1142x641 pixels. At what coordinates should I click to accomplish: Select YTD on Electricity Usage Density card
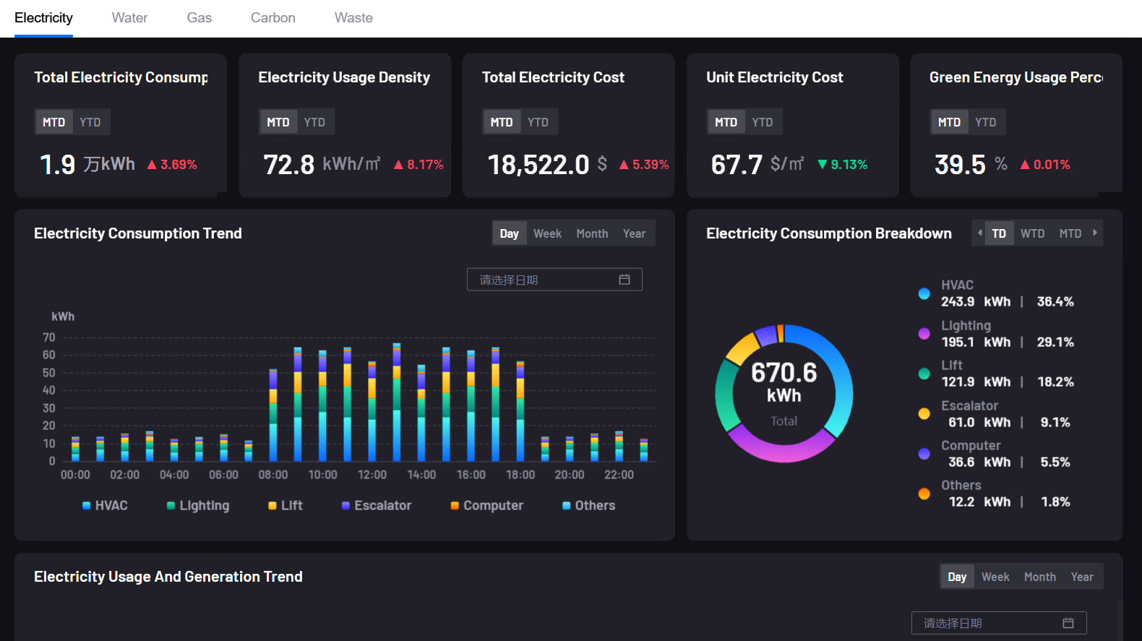pyautogui.click(x=314, y=122)
